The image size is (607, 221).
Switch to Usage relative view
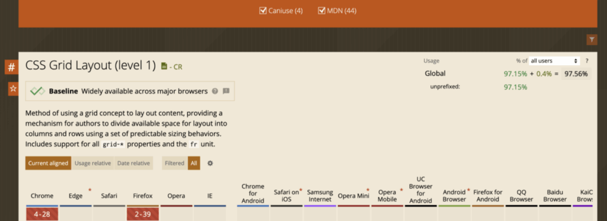pos(93,164)
